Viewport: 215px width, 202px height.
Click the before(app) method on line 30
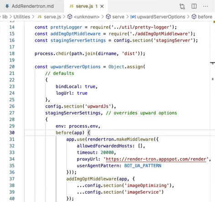(70, 133)
